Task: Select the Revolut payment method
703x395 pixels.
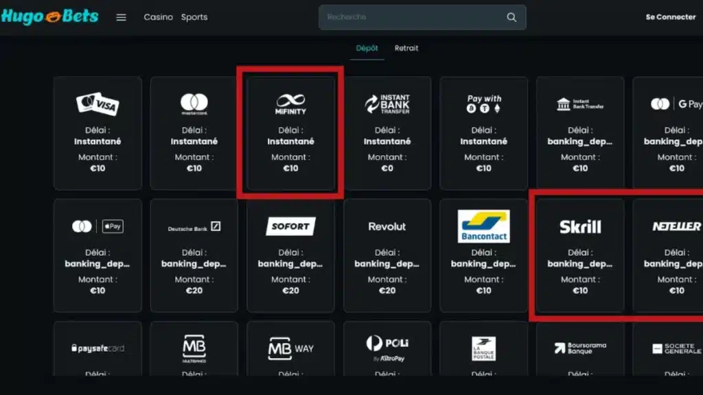Action: tap(387, 255)
